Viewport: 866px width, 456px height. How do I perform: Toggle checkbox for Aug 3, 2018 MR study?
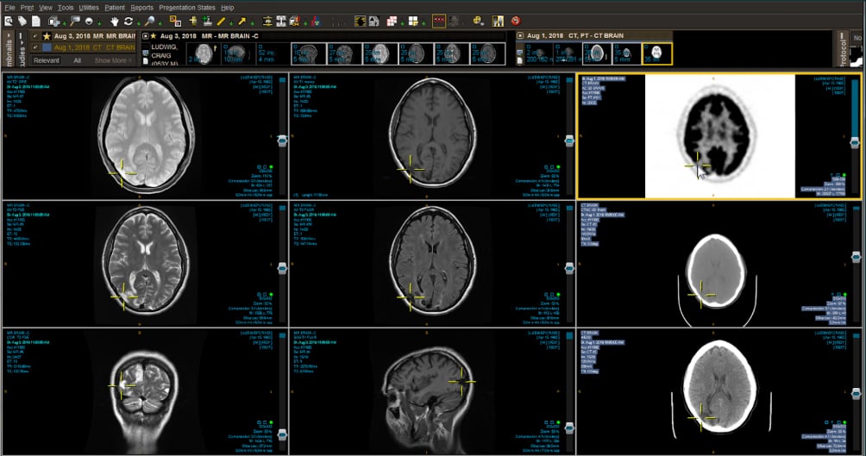pyautogui.click(x=35, y=36)
